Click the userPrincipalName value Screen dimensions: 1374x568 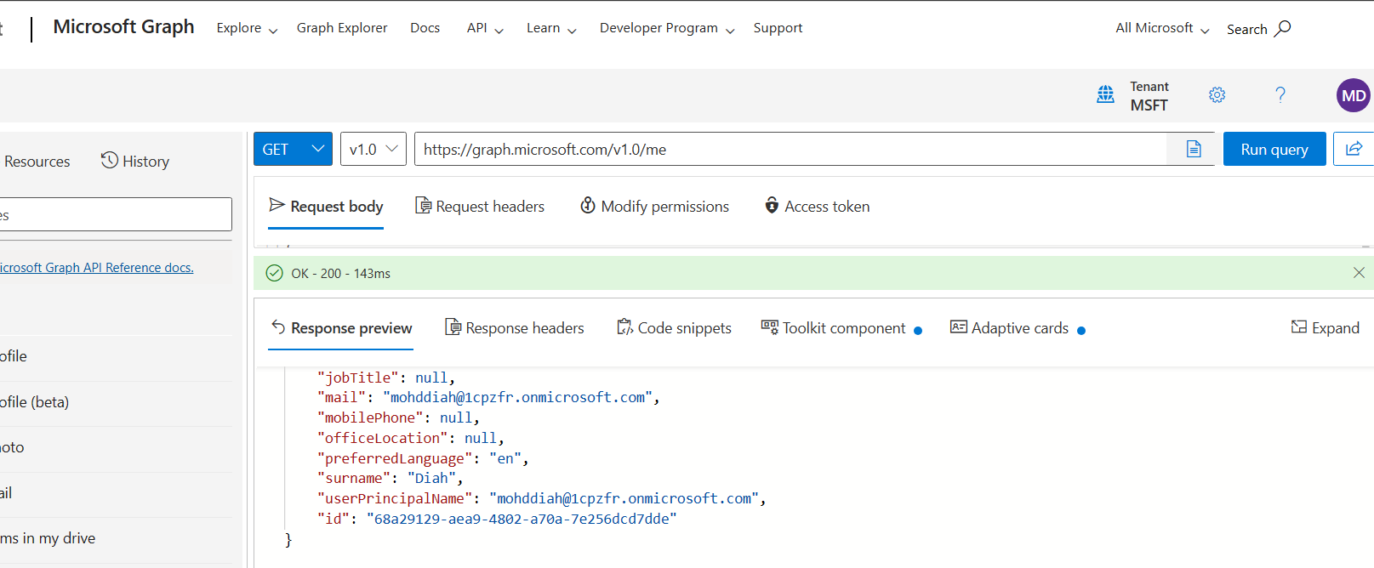pos(624,499)
